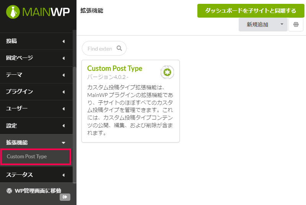The image size is (306, 205).
Task: Open the テーマ menu item
Action: (x=36, y=75)
